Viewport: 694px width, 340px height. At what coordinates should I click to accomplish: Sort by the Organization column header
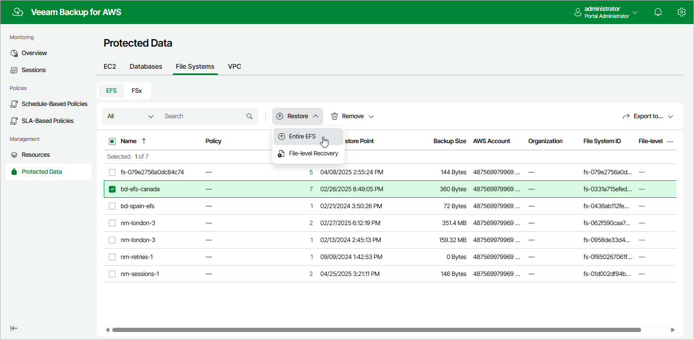[x=545, y=141]
